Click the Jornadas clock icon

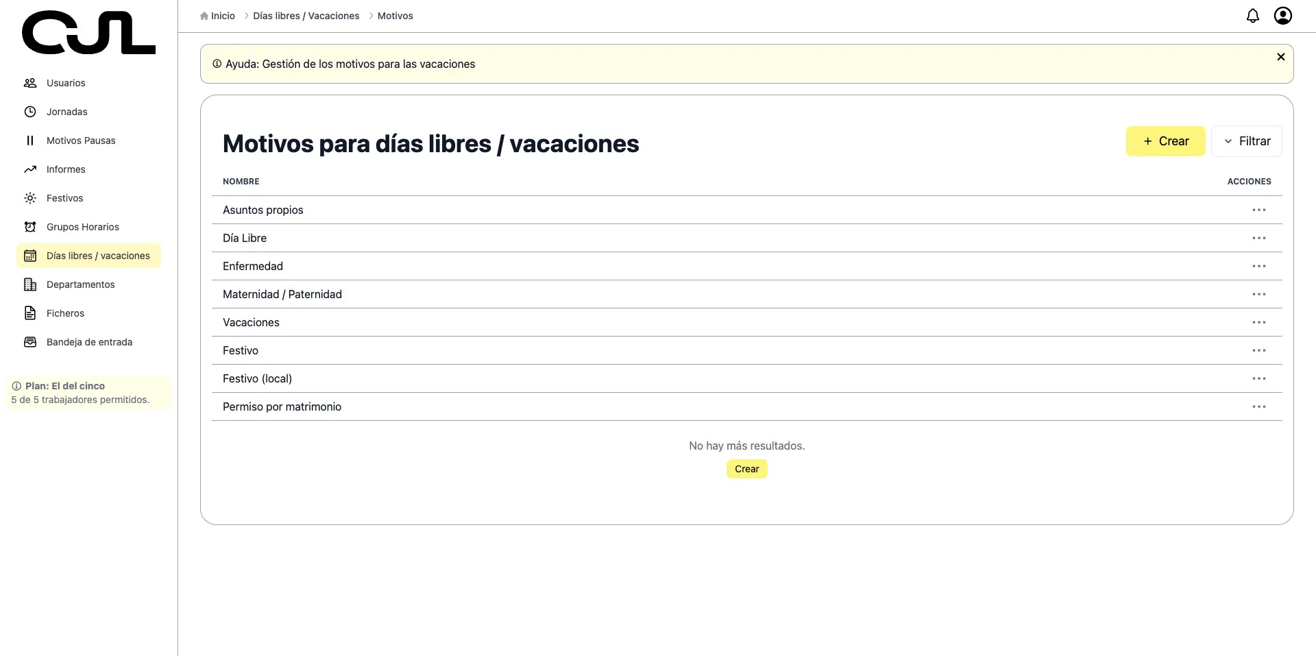30,112
